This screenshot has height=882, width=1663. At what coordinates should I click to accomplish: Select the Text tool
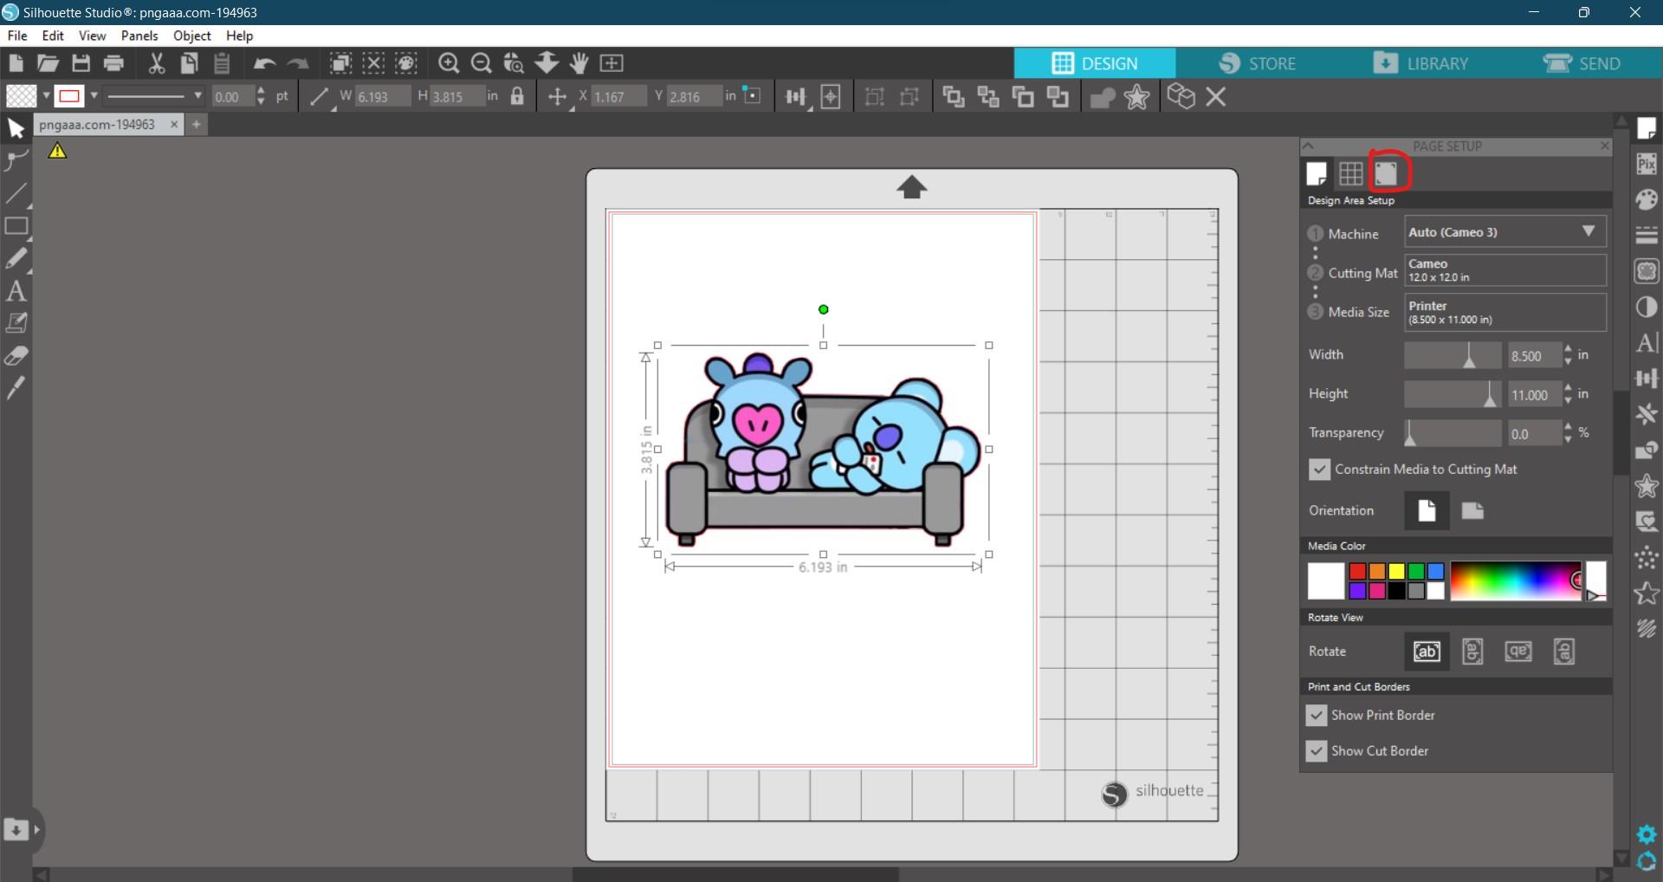pyautogui.click(x=16, y=291)
